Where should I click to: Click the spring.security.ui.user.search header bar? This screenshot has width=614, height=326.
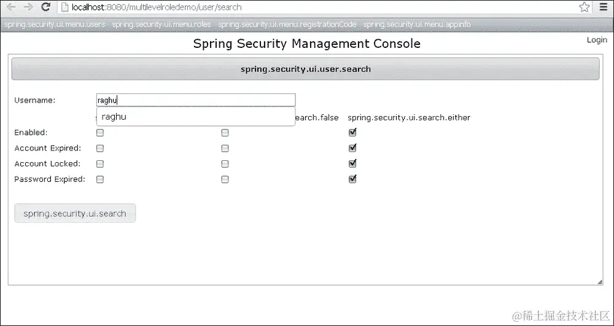coord(305,69)
